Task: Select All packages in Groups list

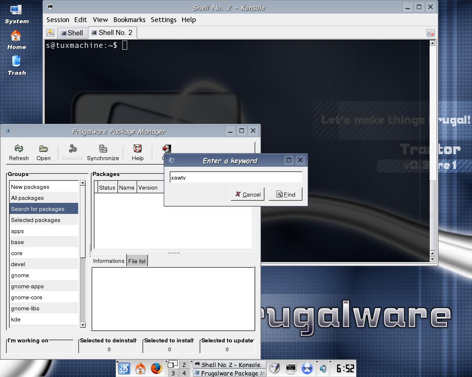Action: tap(44, 198)
